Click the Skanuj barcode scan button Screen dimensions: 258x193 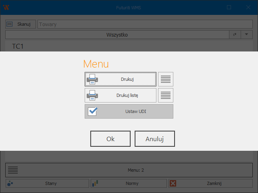click(x=21, y=24)
